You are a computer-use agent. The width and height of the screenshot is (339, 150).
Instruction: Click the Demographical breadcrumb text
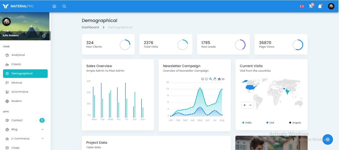pos(120,27)
